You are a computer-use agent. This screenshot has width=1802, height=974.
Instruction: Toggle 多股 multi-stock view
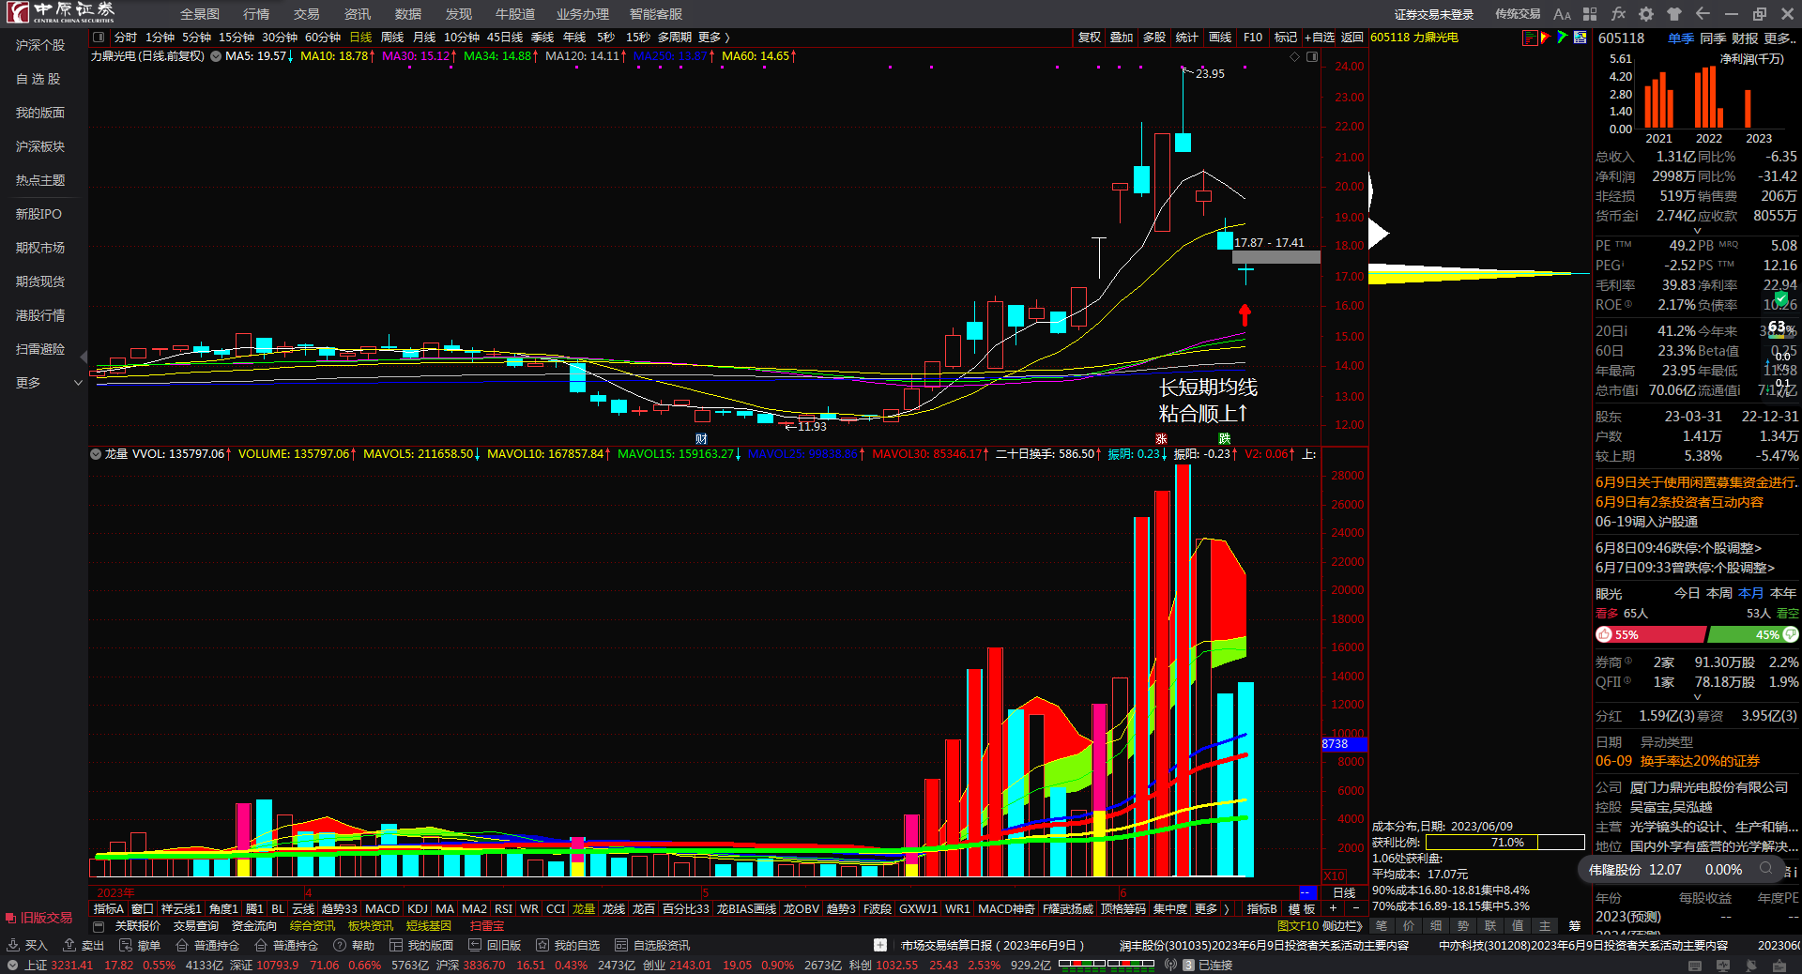1154,38
